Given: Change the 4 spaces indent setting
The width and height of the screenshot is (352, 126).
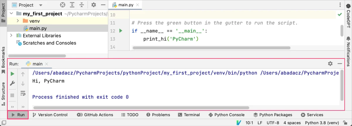Looking at the screenshot, I should [292, 123].
